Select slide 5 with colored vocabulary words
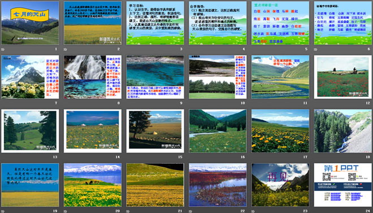373x213 pixels. click(280, 23)
